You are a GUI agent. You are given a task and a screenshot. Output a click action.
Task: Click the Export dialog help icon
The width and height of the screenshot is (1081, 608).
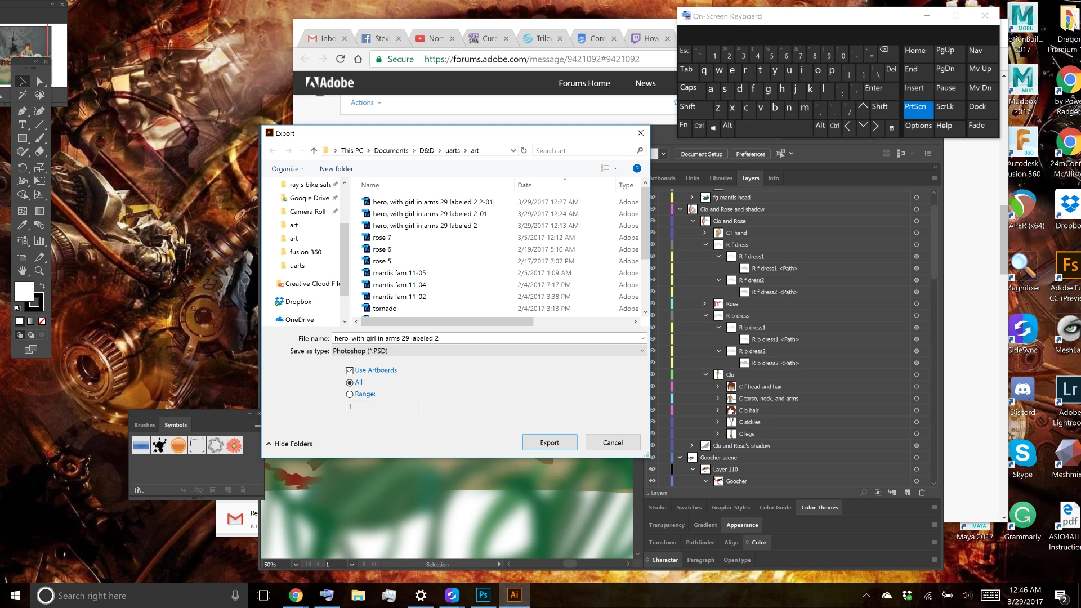tap(637, 168)
